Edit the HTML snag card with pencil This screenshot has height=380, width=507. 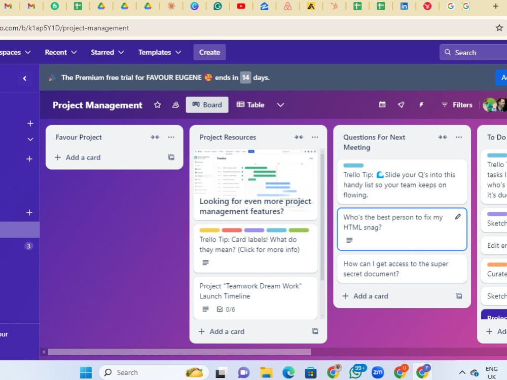[458, 217]
